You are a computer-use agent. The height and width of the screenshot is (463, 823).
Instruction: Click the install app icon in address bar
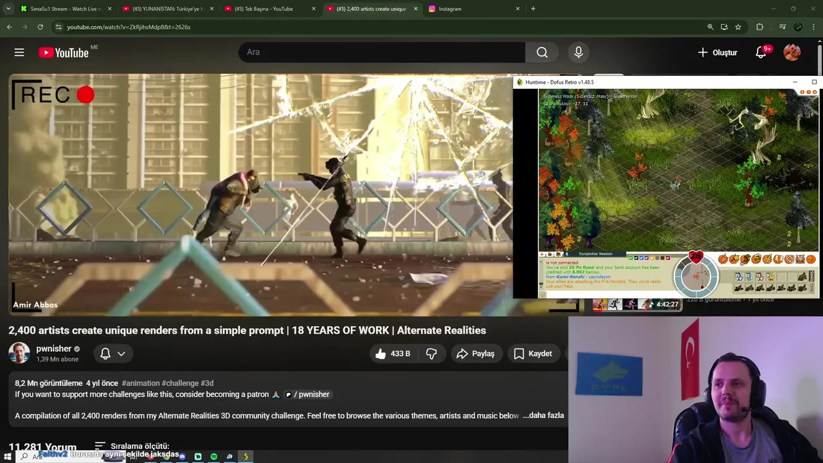(x=724, y=27)
